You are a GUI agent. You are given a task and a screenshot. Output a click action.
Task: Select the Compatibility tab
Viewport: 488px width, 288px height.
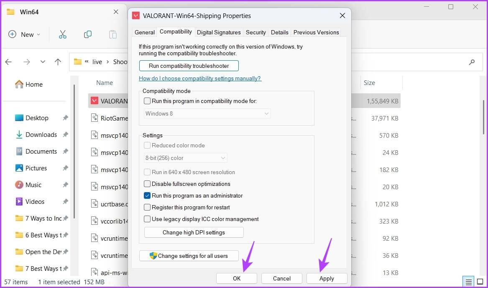click(x=176, y=32)
